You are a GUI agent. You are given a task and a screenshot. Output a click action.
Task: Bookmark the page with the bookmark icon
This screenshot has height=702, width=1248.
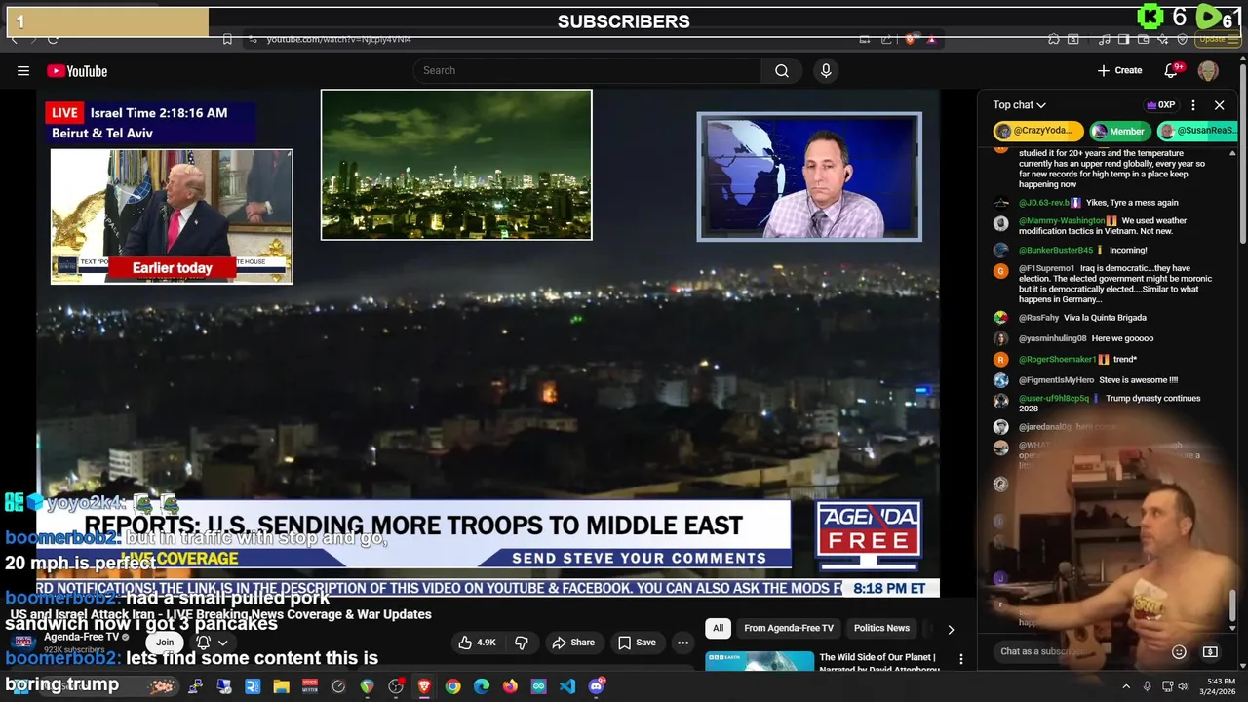coord(227,39)
